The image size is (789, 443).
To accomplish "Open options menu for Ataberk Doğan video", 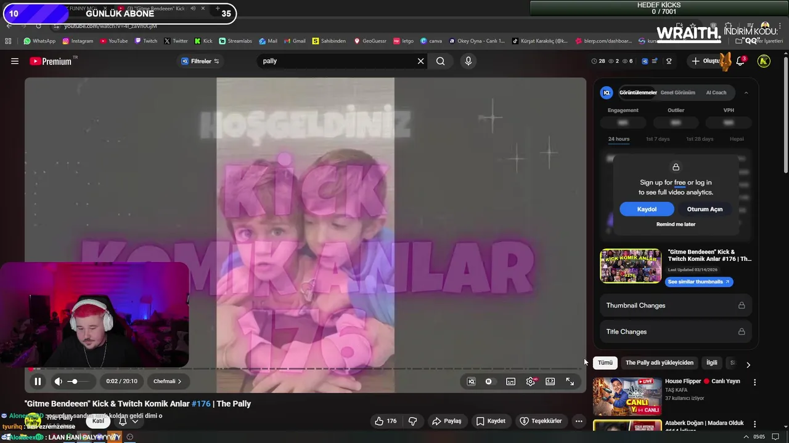I will point(754,424).
